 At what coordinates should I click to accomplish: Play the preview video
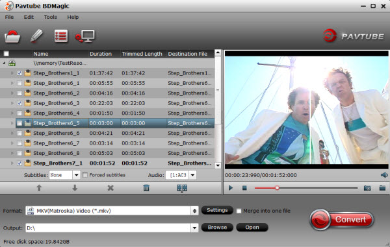point(231,188)
